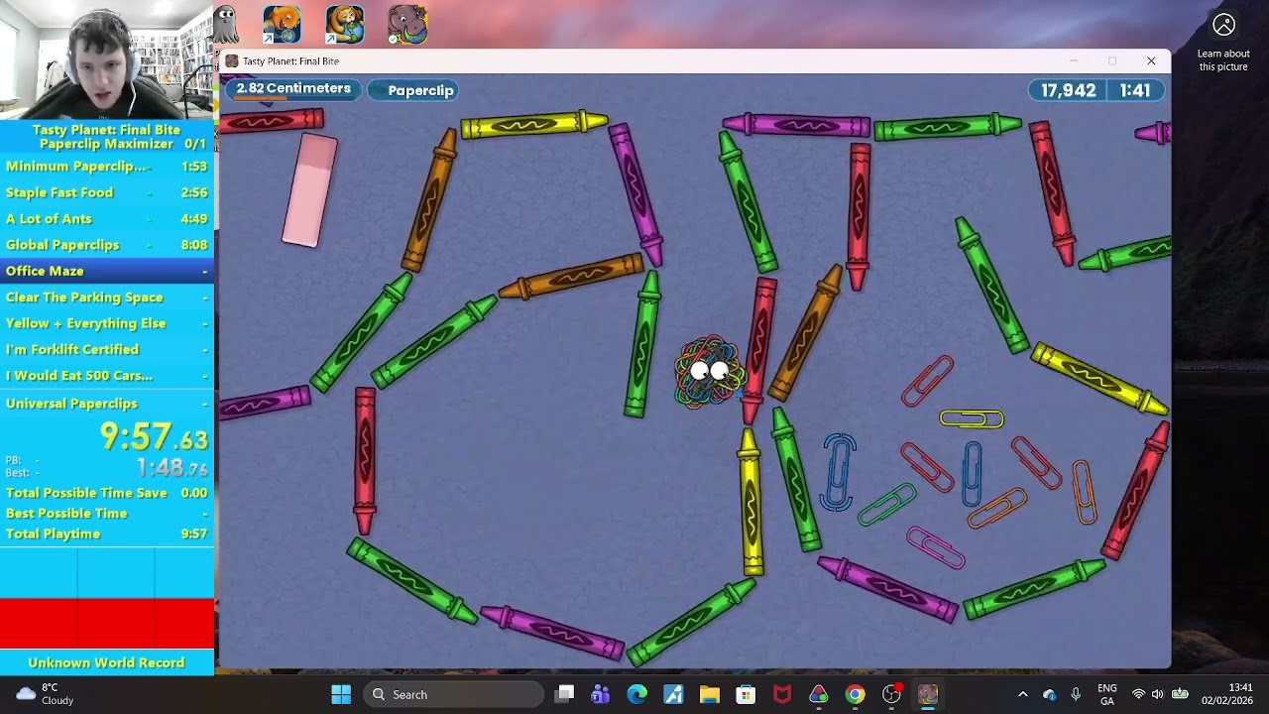Maximize the Tasty Planet: Final Bite window

coord(1112,60)
